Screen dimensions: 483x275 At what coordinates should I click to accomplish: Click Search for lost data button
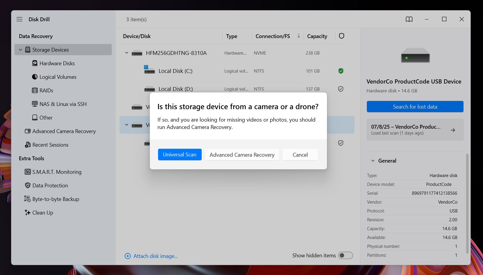coord(415,107)
